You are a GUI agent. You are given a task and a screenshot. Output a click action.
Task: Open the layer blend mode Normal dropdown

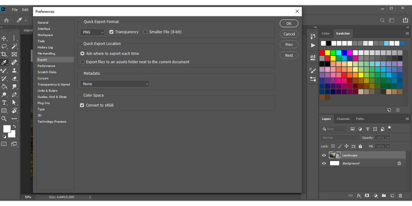(x=340, y=138)
